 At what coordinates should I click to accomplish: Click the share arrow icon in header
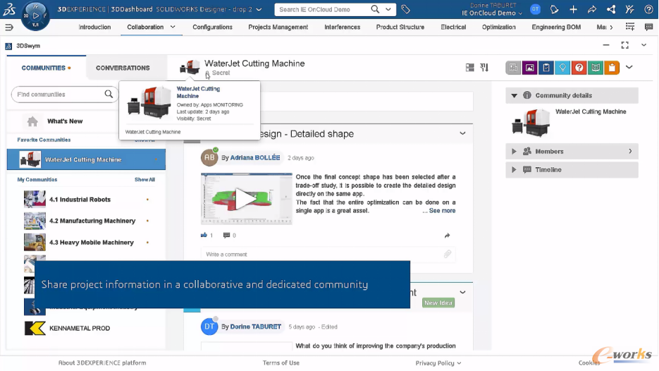click(592, 9)
